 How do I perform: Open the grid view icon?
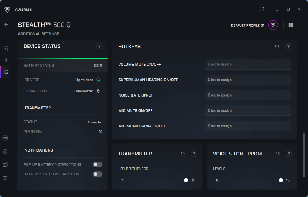pyautogui.click(x=291, y=25)
